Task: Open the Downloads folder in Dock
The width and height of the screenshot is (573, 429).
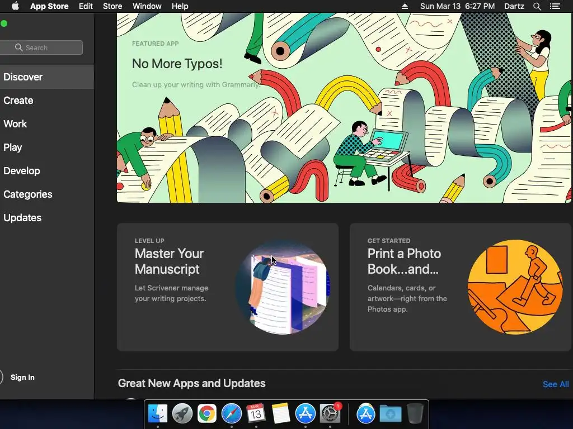Action: 390,414
